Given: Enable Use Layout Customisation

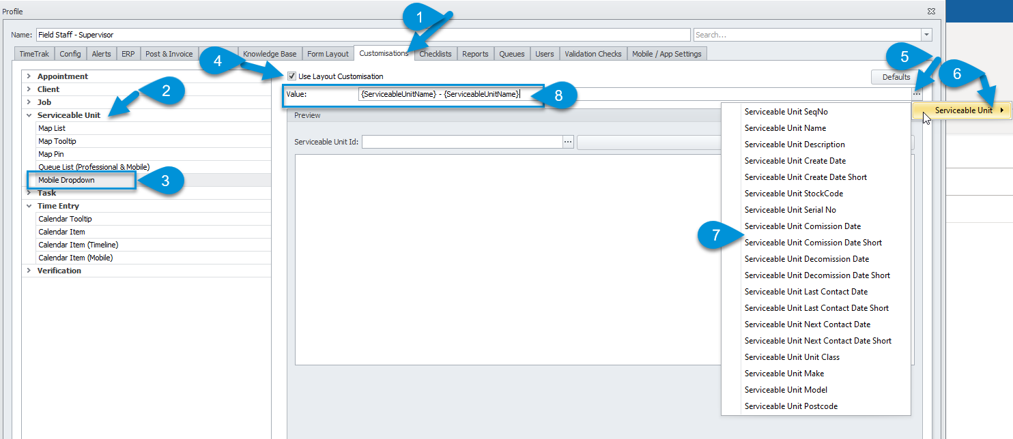Looking at the screenshot, I should click(291, 76).
